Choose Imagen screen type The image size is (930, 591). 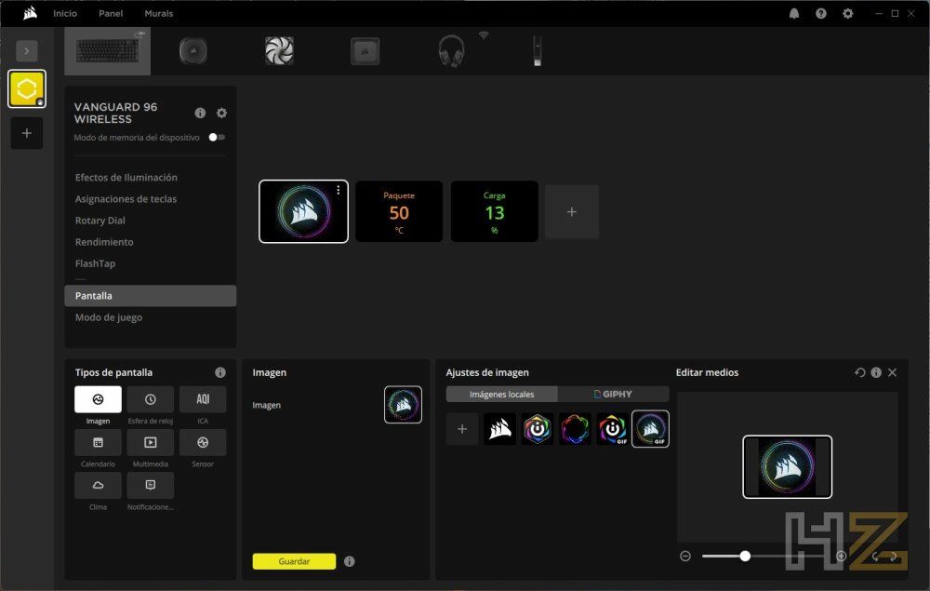(x=98, y=399)
